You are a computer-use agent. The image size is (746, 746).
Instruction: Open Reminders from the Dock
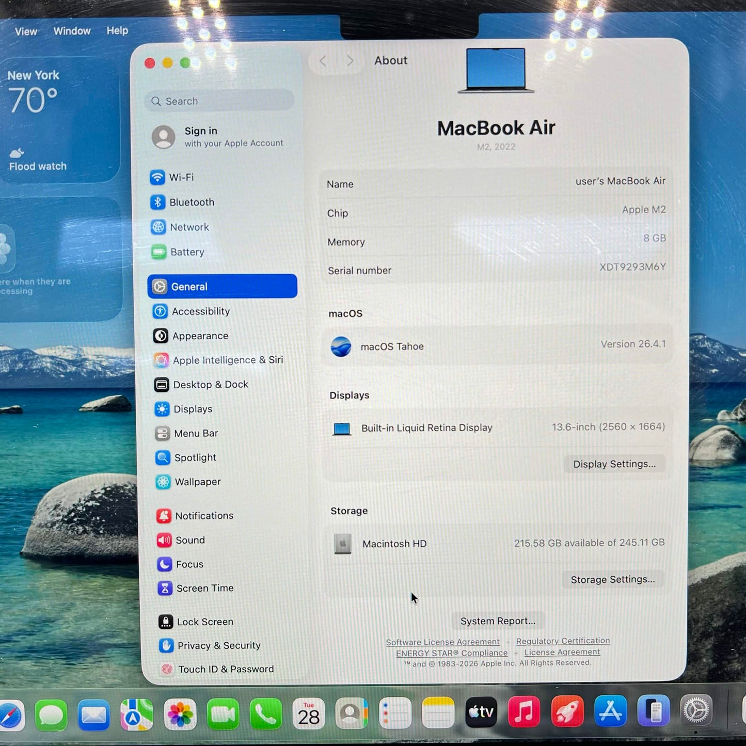click(x=395, y=713)
